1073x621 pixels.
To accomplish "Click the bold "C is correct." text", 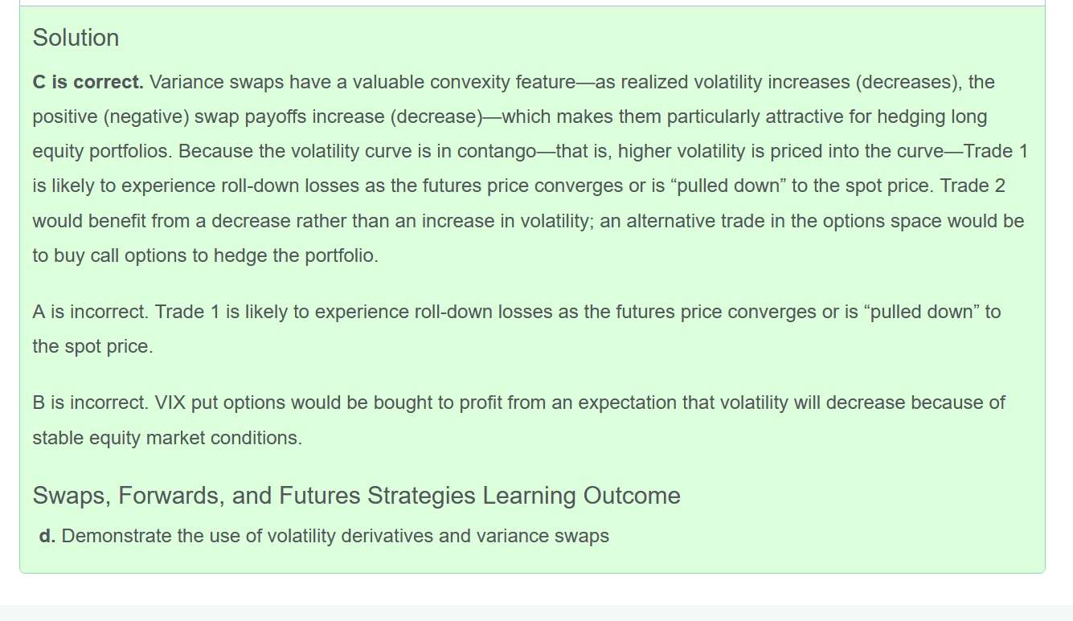I will [88, 82].
